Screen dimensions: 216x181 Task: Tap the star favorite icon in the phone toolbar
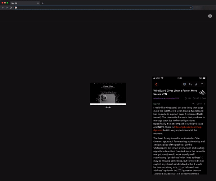(196, 84)
